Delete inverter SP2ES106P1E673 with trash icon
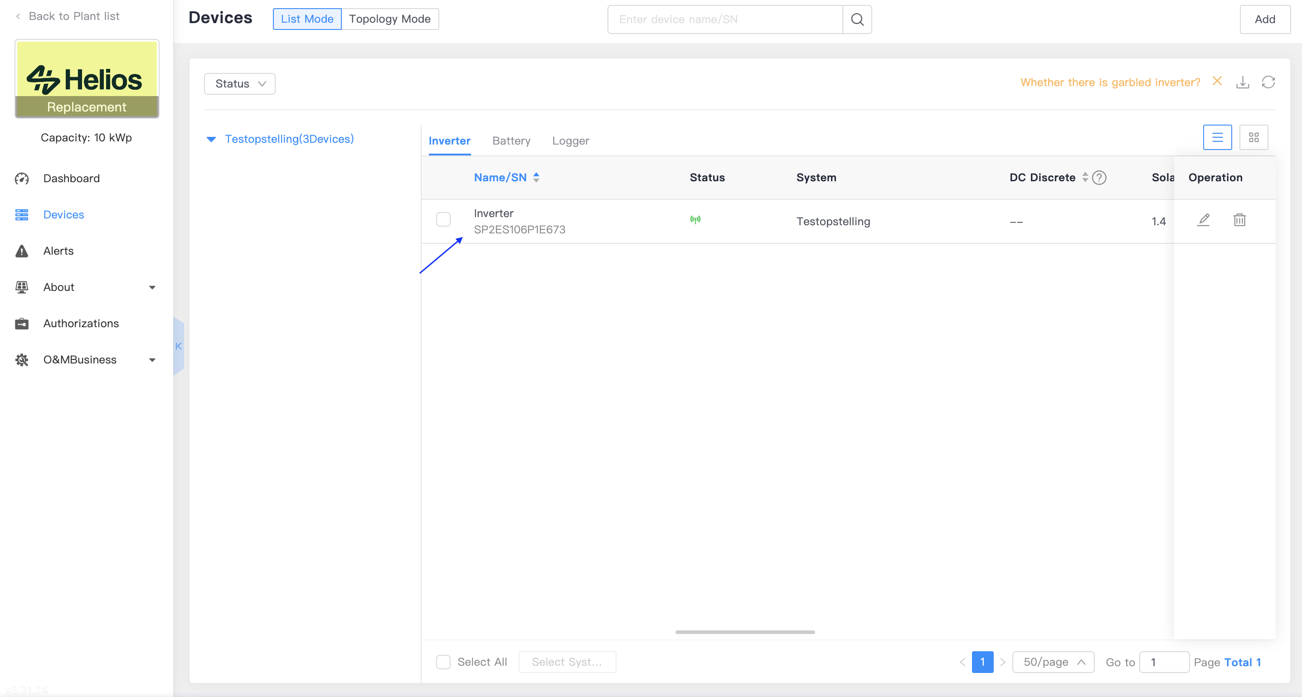The height and width of the screenshot is (697, 1302). 1239,220
